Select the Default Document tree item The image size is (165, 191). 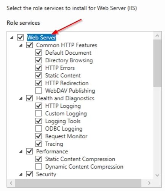(x=68, y=53)
